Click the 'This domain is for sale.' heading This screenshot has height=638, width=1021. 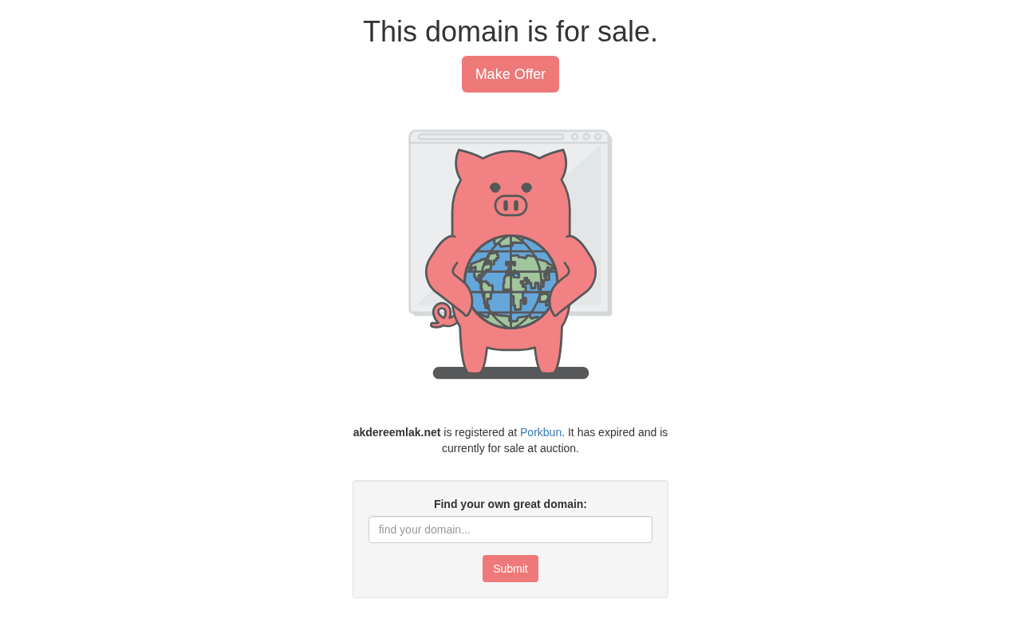click(x=510, y=32)
